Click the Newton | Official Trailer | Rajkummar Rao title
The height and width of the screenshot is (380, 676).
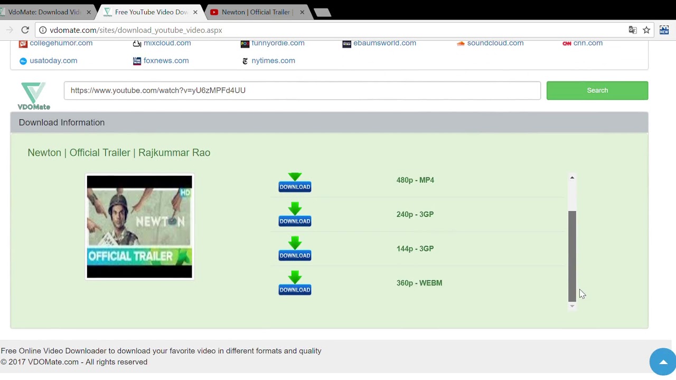point(119,153)
